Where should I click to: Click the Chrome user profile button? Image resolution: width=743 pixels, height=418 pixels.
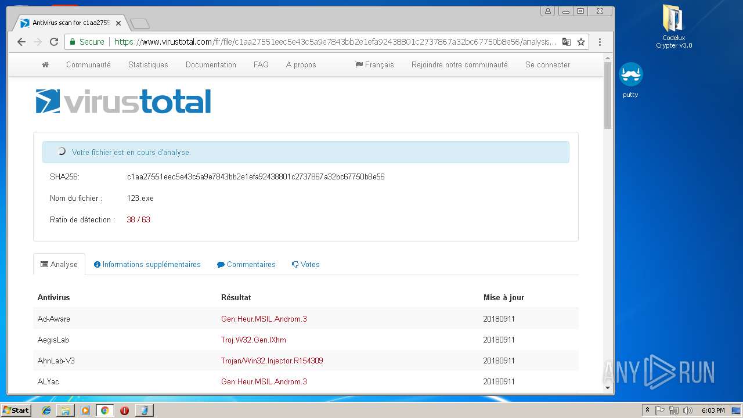[548, 11]
